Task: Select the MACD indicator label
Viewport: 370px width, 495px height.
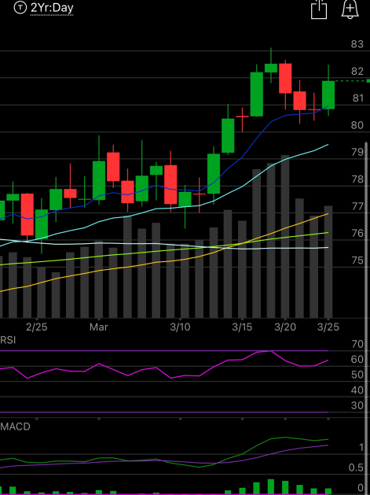Action: point(15,427)
